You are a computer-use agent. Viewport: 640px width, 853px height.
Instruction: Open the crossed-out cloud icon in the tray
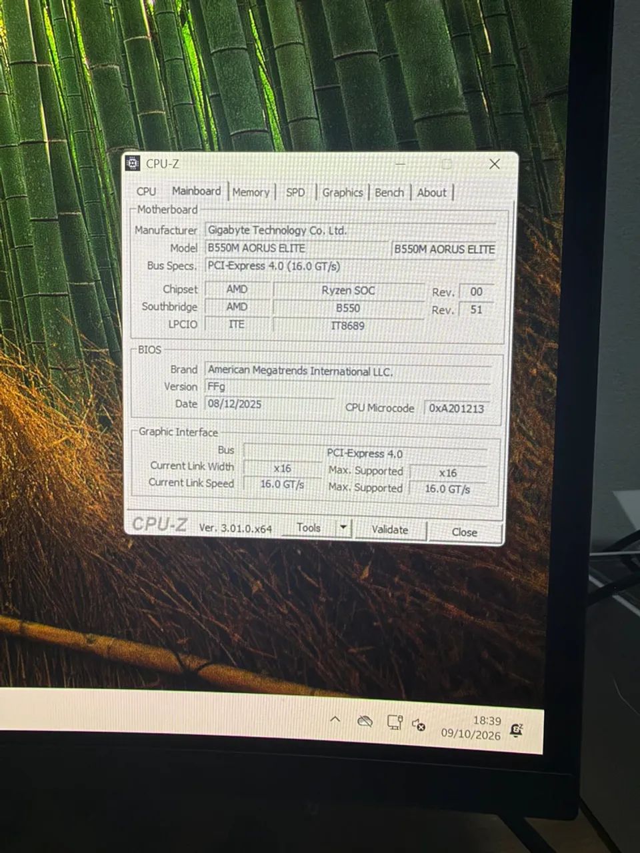(x=364, y=721)
